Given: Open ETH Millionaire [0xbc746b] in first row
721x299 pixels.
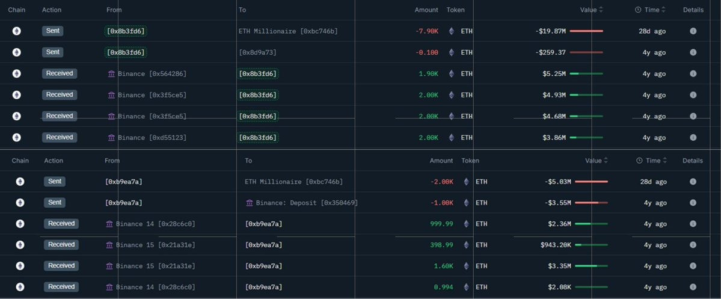Looking at the screenshot, I should 288,31.
